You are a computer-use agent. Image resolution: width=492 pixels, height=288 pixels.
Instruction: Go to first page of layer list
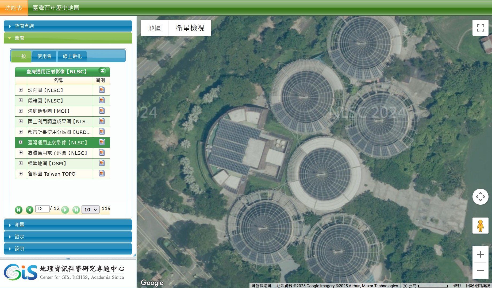coord(19,210)
